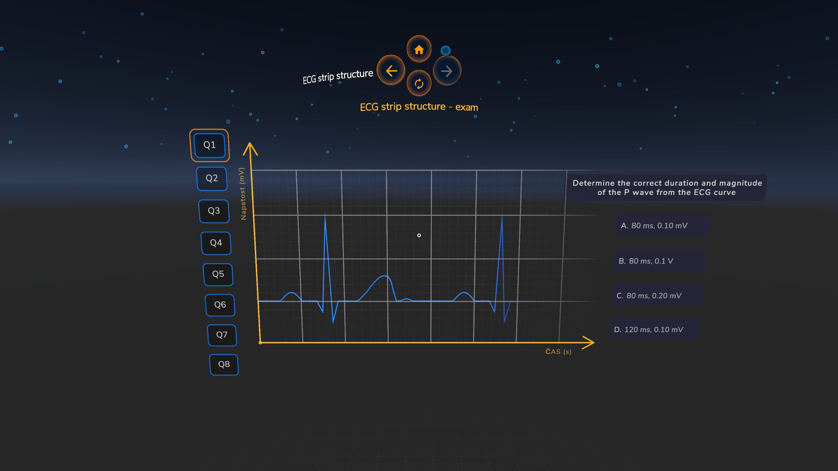Click the refresh/restart circular arrows icon
Screen dimensions: 838x471
[x=419, y=84]
